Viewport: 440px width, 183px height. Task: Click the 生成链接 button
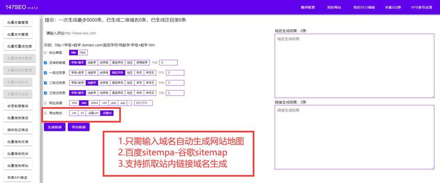pos(55,127)
